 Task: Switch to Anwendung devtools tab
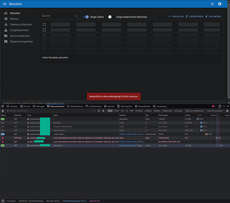click(160, 106)
